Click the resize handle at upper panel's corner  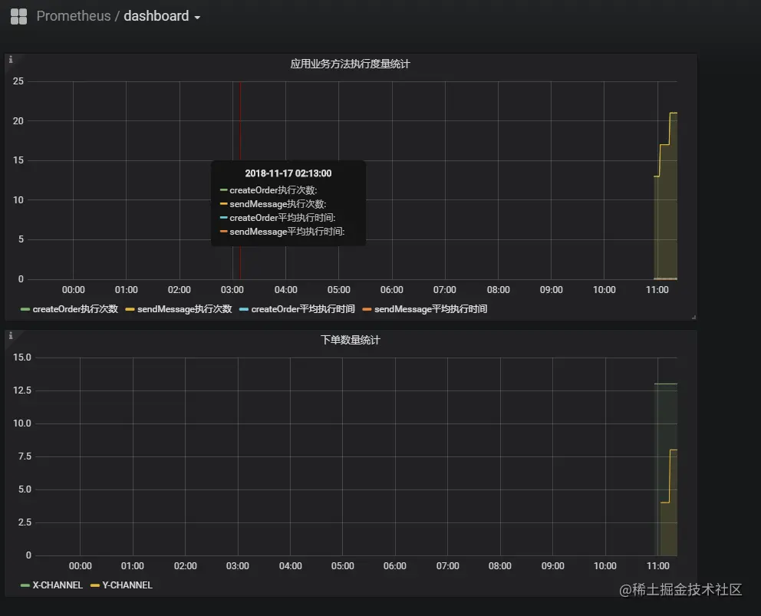[x=695, y=316]
